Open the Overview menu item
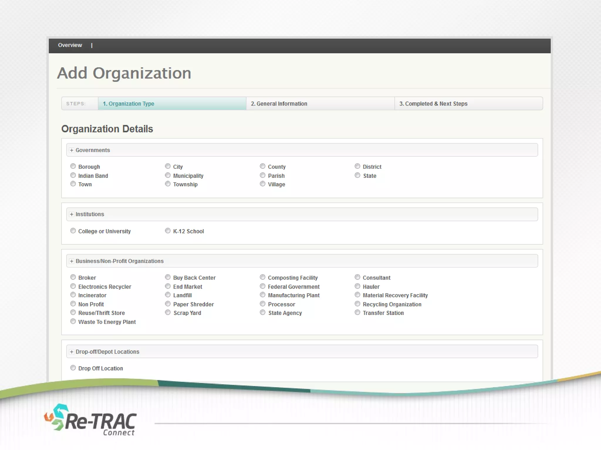The image size is (601, 450). tap(70, 45)
